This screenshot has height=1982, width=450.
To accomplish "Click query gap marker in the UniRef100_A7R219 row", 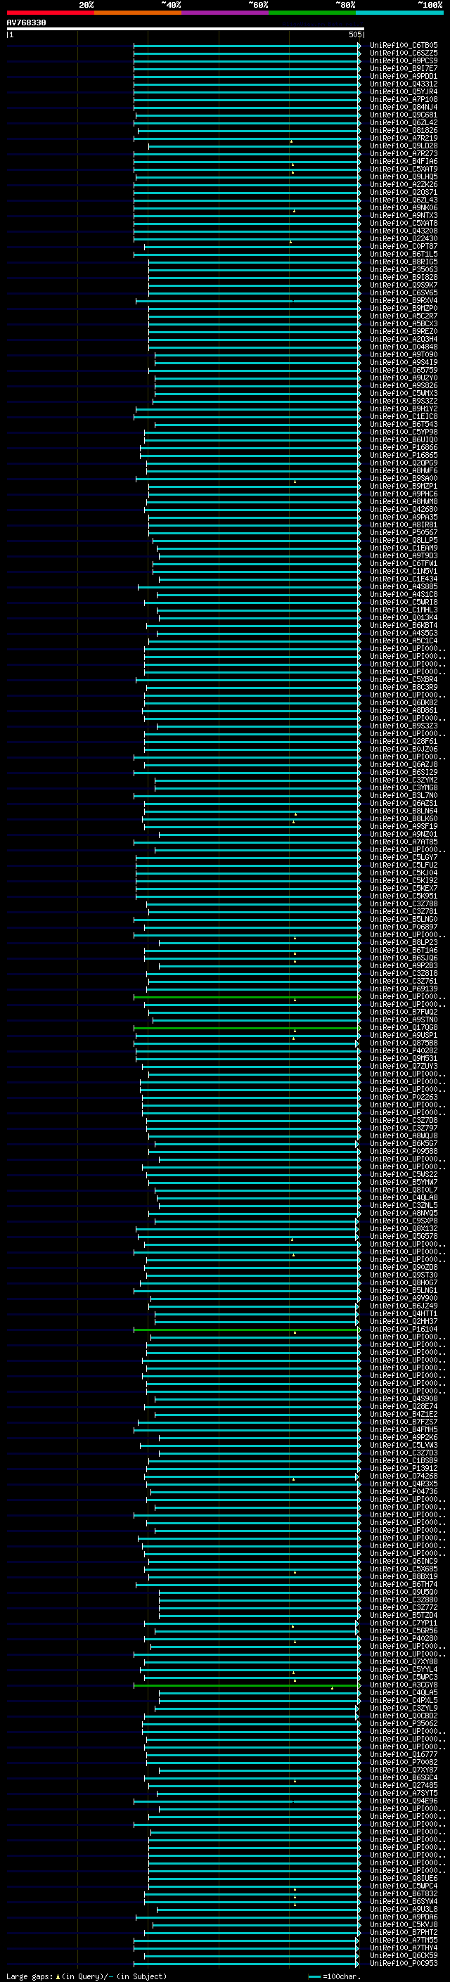I will point(291,141).
